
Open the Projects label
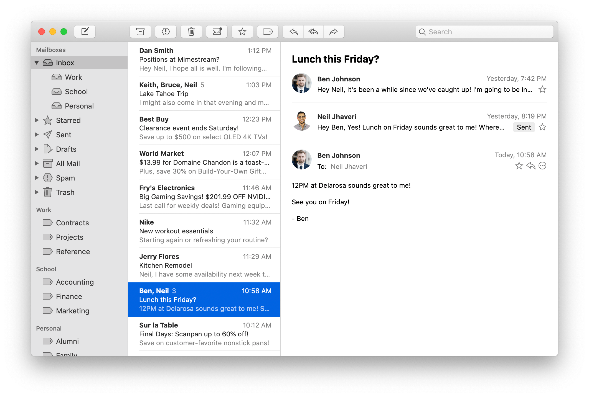80,237
